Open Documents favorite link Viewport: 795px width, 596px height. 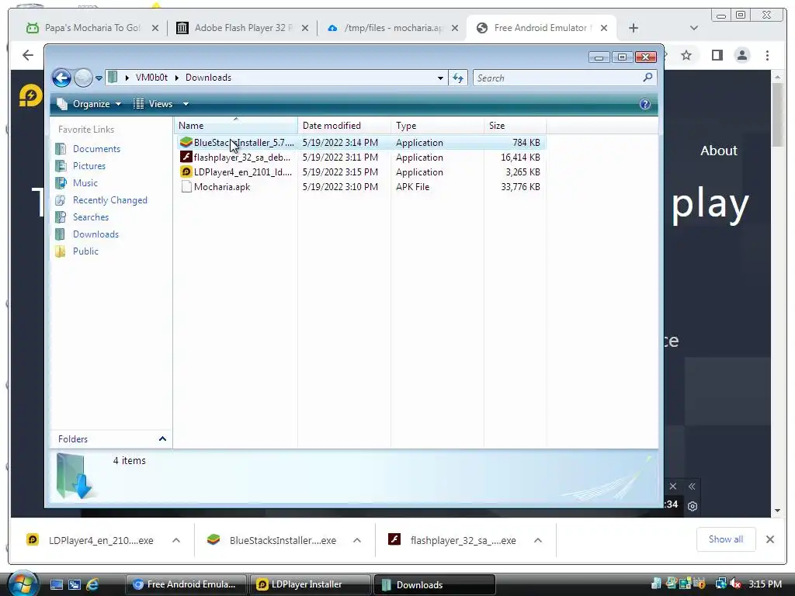(96, 148)
